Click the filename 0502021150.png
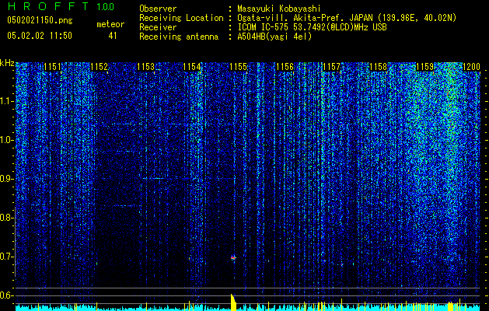Image resolution: width=489 pixels, height=311 pixels. coord(40,21)
